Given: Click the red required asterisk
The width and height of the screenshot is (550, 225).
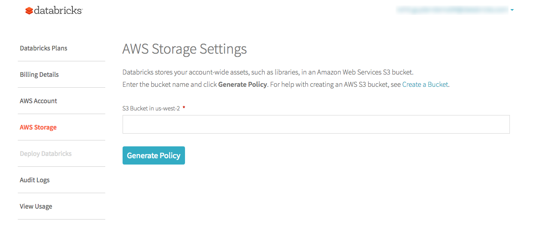Looking at the screenshot, I should 184,108.
